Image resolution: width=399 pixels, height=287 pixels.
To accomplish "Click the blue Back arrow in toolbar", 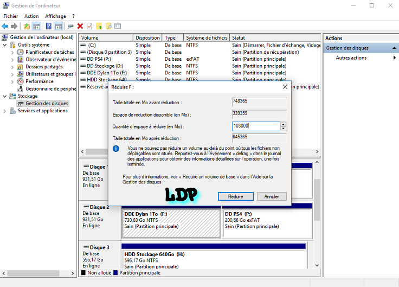I will tap(5, 26).
